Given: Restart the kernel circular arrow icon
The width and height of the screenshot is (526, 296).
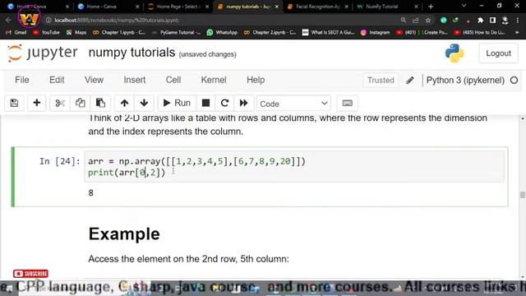Looking at the screenshot, I should click(224, 103).
